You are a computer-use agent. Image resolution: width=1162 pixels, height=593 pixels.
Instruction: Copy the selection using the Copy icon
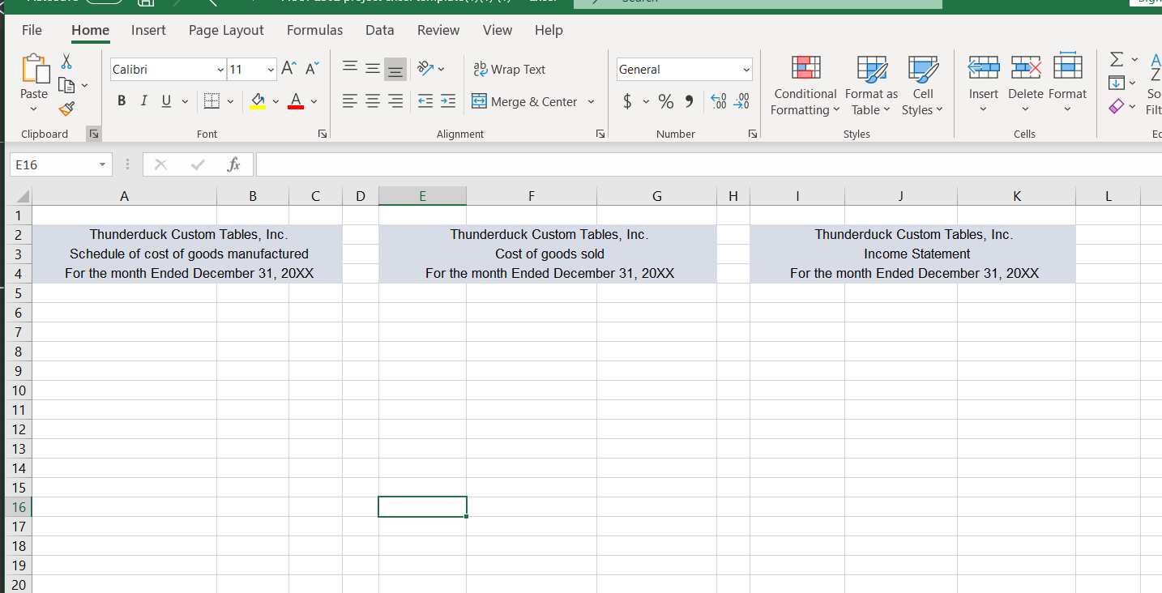(66, 84)
